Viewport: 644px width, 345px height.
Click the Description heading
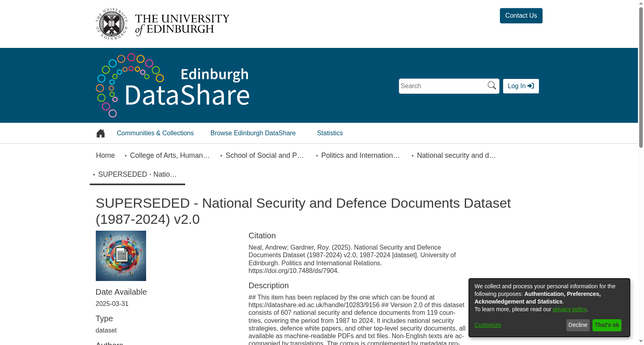click(268, 286)
